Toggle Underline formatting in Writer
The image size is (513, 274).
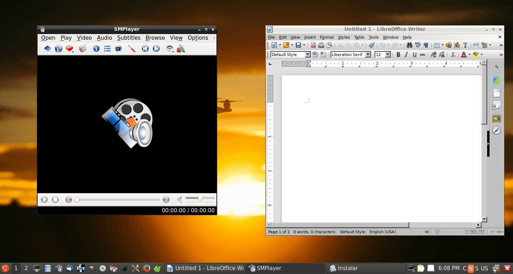[x=415, y=55]
